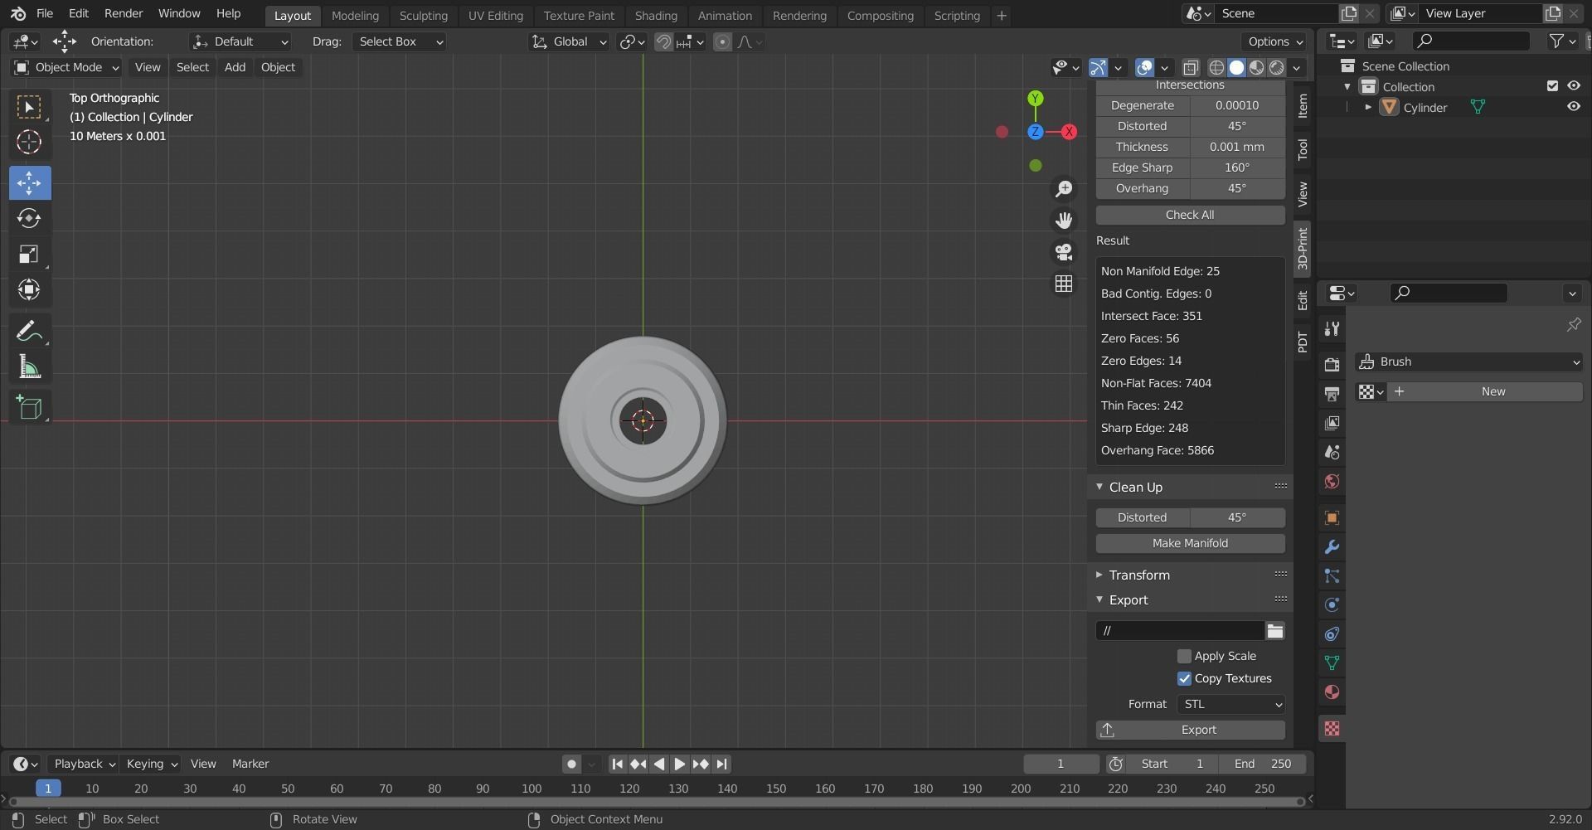Open the Render menu

pyautogui.click(x=124, y=13)
